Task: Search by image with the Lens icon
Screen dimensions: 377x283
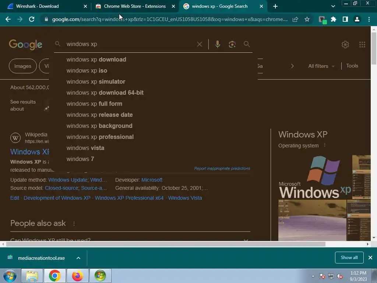Action: point(232,44)
